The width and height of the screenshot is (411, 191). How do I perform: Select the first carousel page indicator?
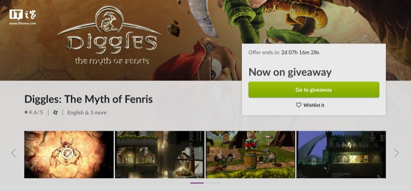click(x=197, y=183)
